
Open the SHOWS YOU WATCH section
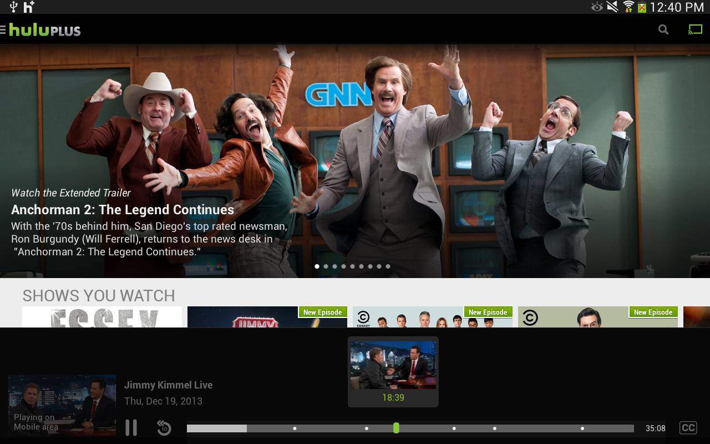[x=99, y=296]
